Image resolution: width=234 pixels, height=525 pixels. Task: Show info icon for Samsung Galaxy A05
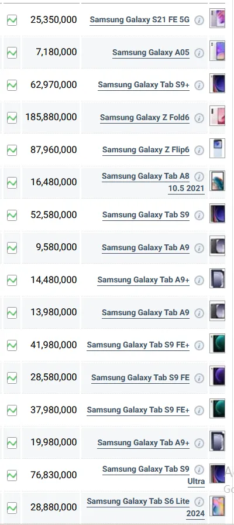click(x=199, y=53)
